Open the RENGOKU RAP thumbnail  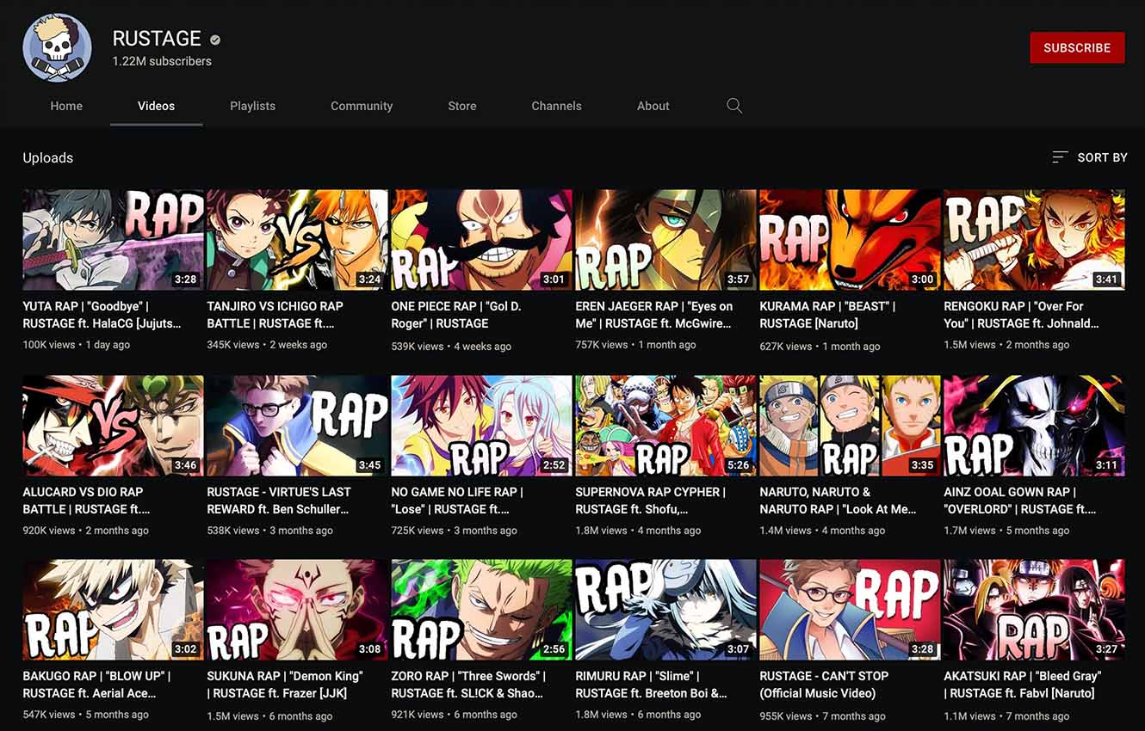[1034, 240]
